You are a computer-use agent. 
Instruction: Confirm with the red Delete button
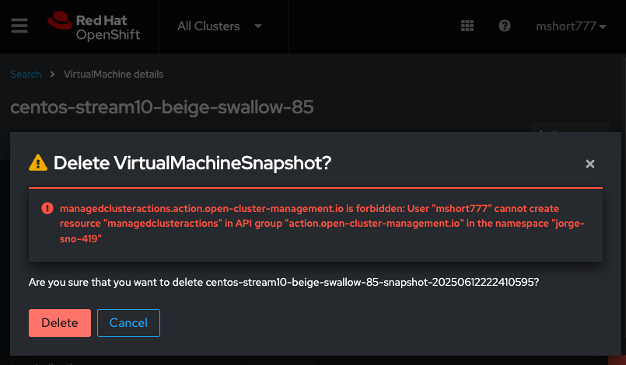[60, 323]
